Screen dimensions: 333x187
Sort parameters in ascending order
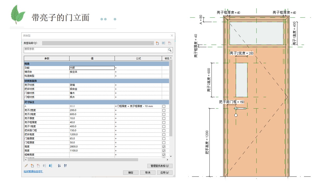tap(59, 166)
